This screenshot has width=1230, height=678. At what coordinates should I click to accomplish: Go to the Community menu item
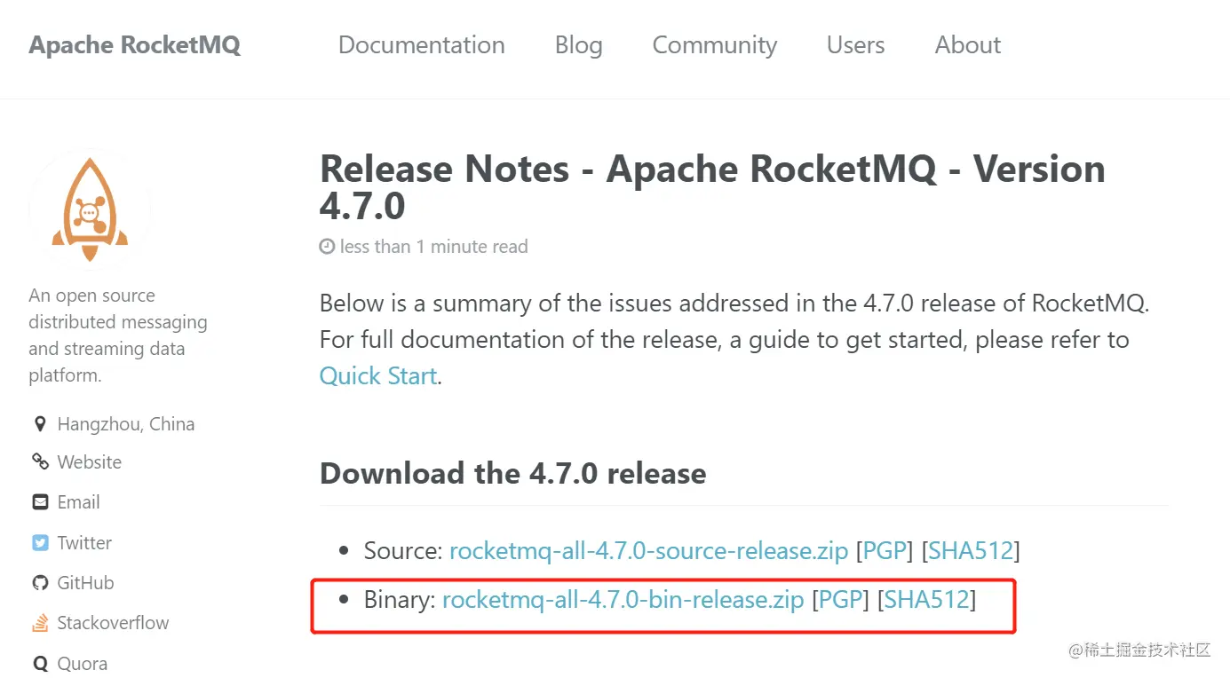tap(714, 45)
